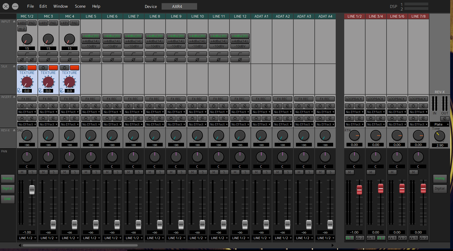Screen dimensions: 453x251
Task: Open second insert effect editor on LINE 10
Action: click(x=202, y=118)
